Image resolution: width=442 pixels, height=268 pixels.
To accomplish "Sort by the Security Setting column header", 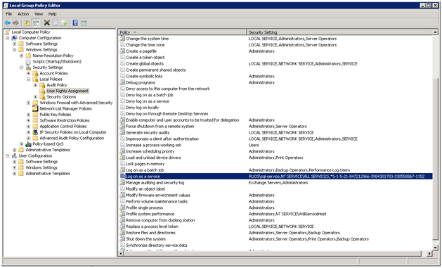I will (x=339, y=32).
